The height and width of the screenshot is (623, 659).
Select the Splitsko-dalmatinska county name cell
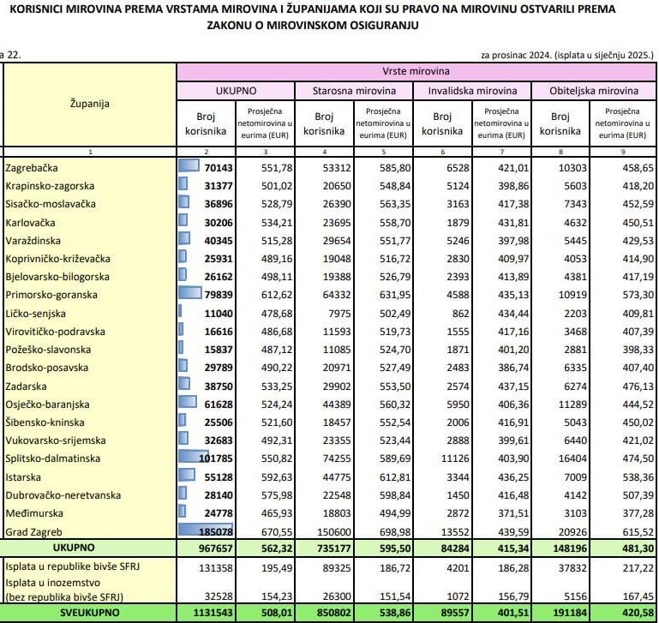click(53, 458)
